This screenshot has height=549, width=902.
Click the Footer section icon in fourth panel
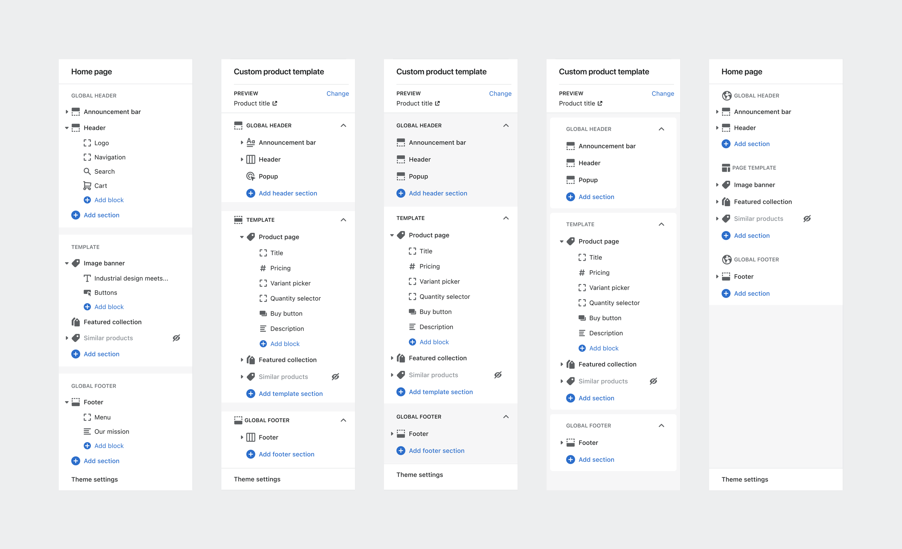[x=570, y=443]
